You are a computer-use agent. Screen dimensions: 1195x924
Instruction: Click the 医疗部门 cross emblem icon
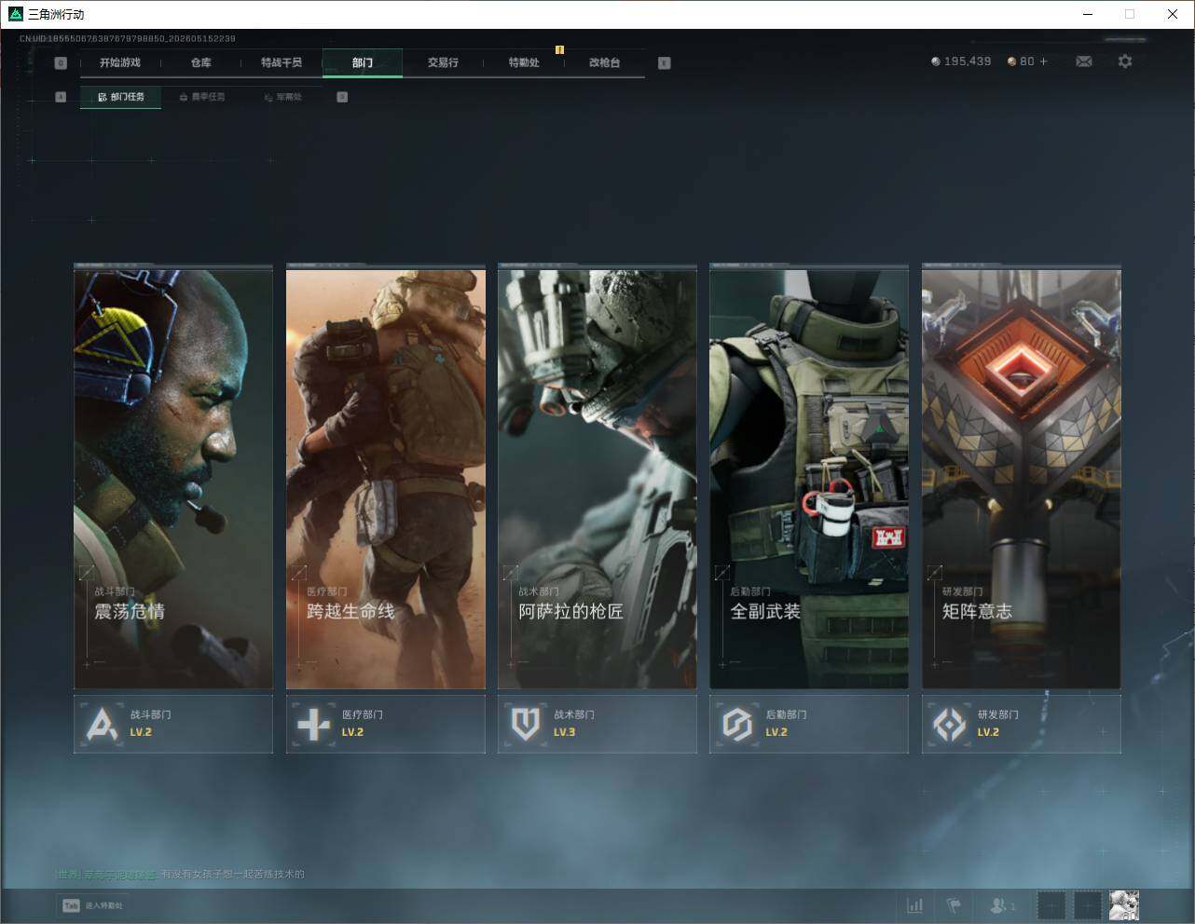coord(313,724)
